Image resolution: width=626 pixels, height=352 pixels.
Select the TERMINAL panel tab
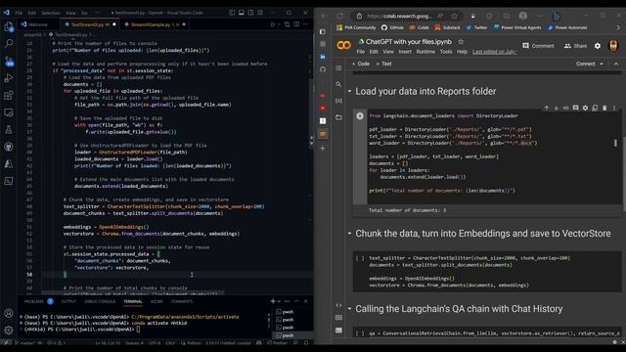(133, 301)
